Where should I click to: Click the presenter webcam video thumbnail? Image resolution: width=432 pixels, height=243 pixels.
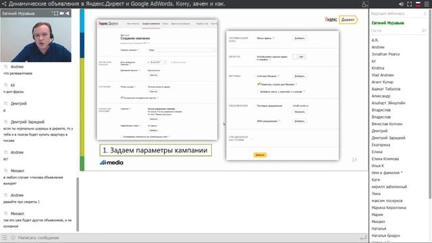click(x=36, y=40)
